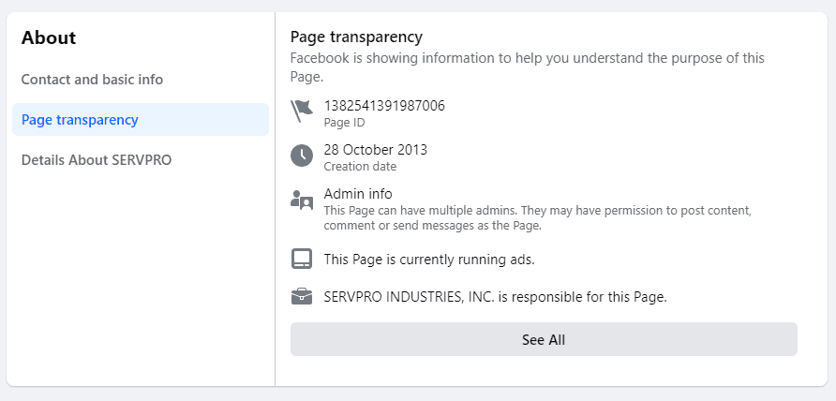Click the clock icon next to creation date
Screen dimensions: 836x401
(302, 156)
